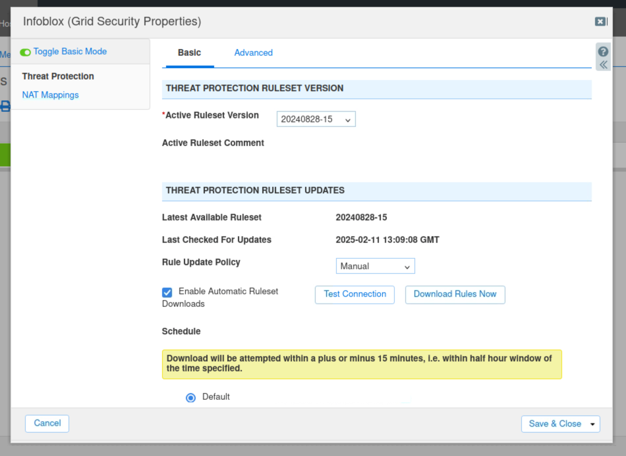The height and width of the screenshot is (456, 626).
Task: Click the yellow download schedule notice
Action: point(362,364)
